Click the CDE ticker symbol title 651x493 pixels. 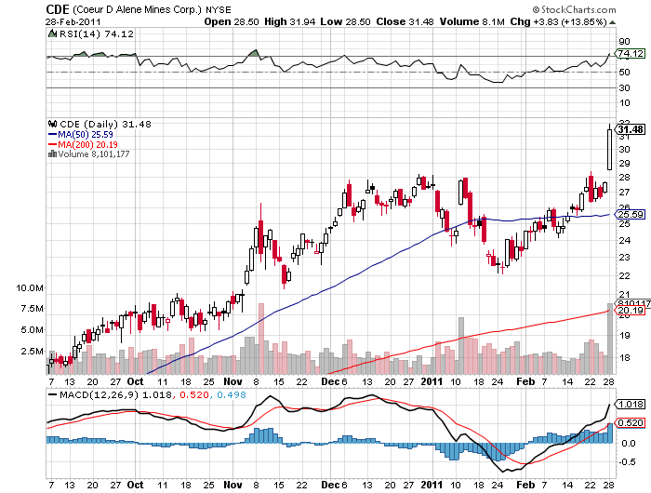click(58, 9)
